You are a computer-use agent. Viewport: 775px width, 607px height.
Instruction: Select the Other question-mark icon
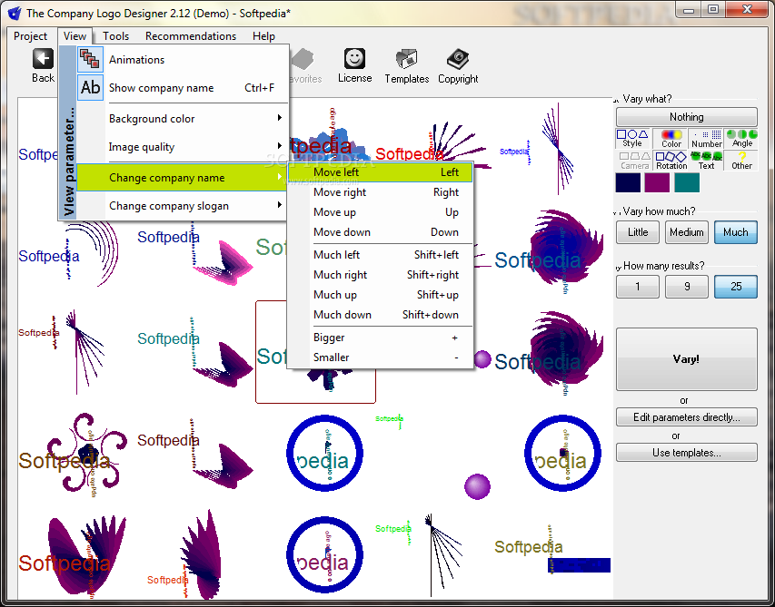coord(741,161)
